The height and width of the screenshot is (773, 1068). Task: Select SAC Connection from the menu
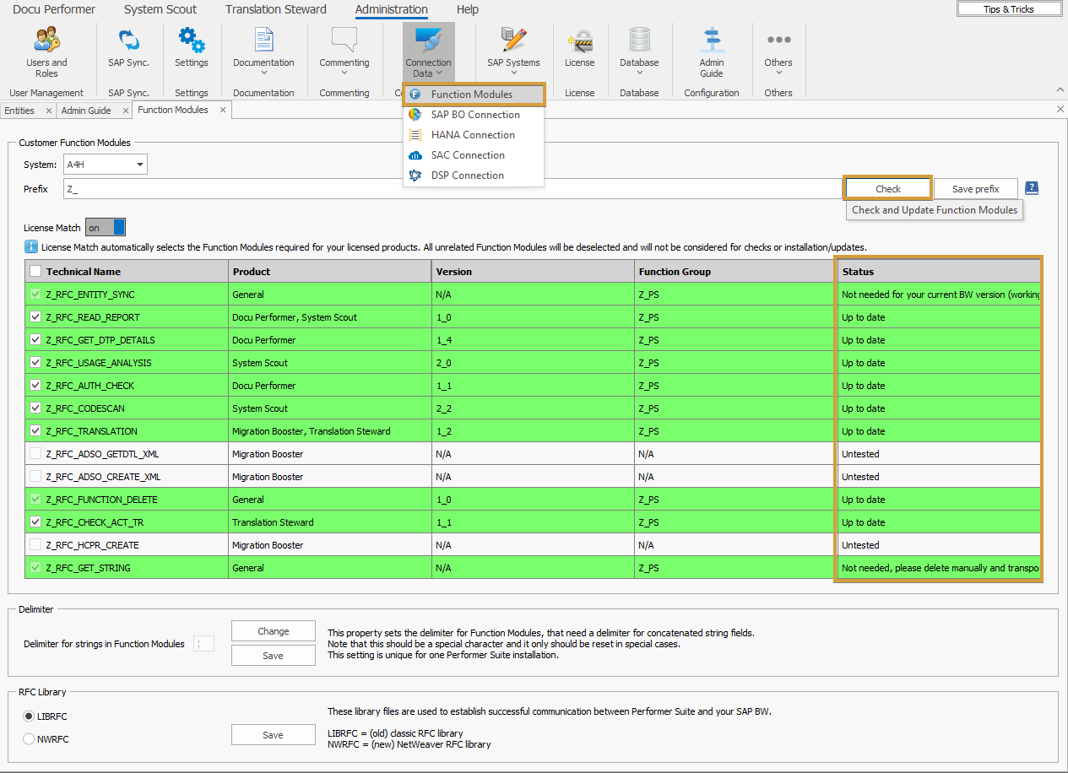[x=468, y=155]
